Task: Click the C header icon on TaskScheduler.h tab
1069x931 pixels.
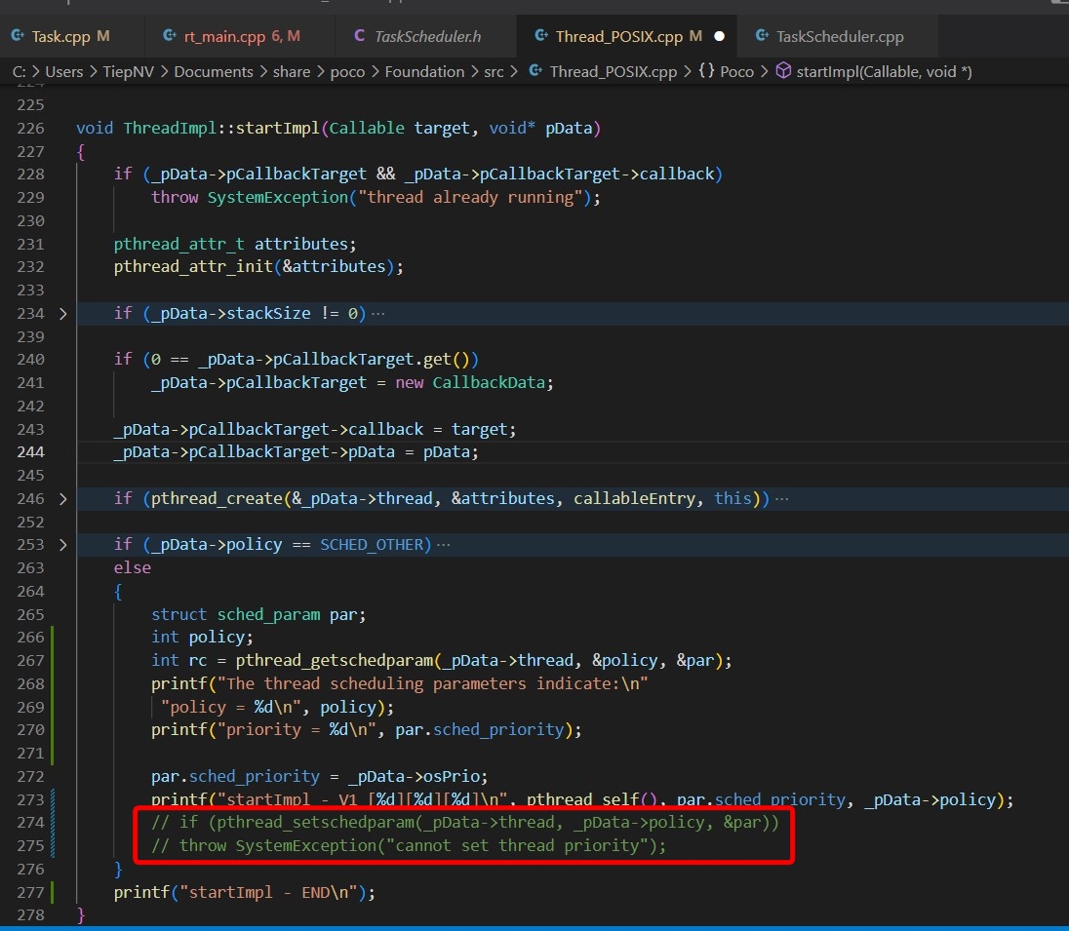Action: click(x=359, y=35)
